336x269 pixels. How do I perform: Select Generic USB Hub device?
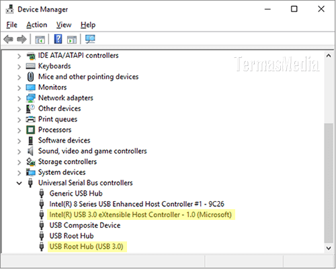coord(76,194)
